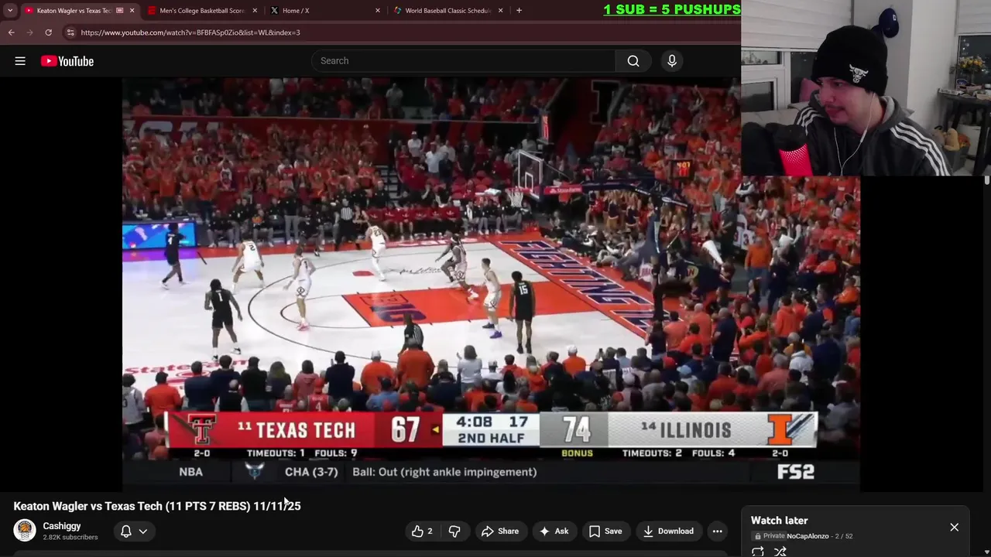Close the Keaton Wagler YouTube tab
This screenshot has height=557, width=991.
[132, 11]
